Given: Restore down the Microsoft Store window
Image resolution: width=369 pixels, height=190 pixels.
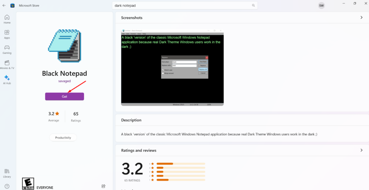Looking at the screenshot, I should click(x=355, y=3).
